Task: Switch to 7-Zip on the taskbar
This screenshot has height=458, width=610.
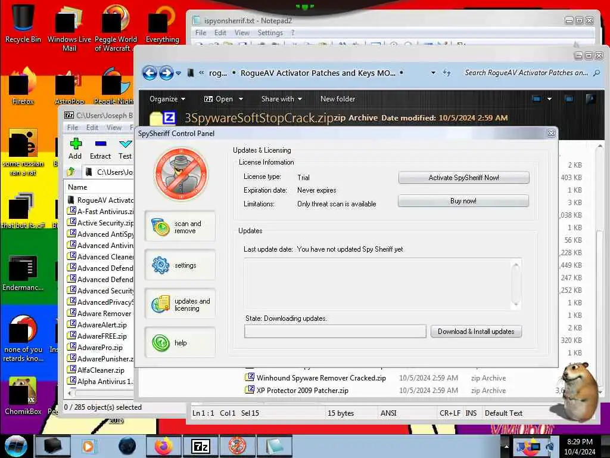Action: point(200,446)
